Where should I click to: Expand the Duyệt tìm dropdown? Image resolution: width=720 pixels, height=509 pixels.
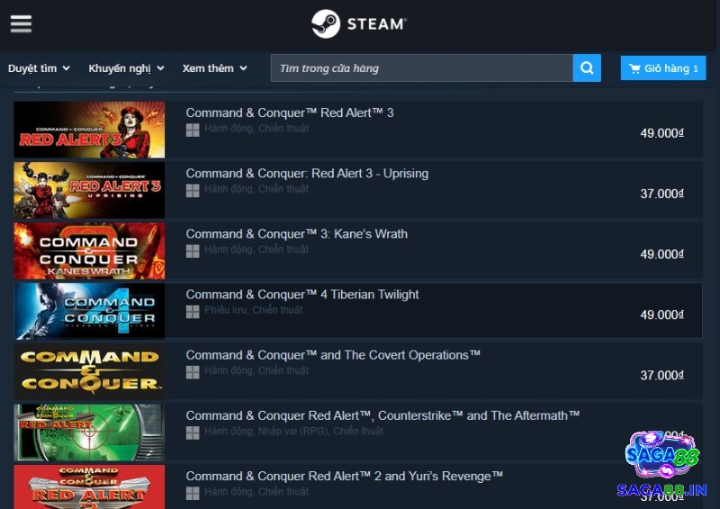pyautogui.click(x=39, y=68)
